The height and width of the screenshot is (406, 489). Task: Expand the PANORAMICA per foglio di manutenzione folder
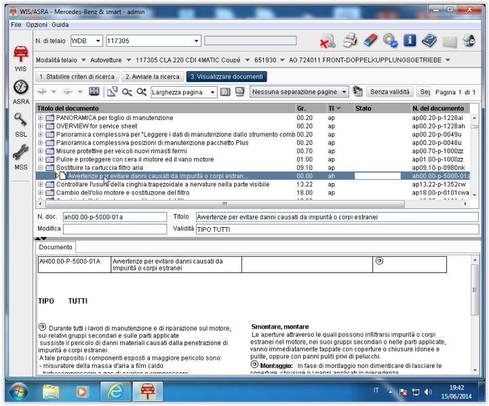click(x=40, y=118)
